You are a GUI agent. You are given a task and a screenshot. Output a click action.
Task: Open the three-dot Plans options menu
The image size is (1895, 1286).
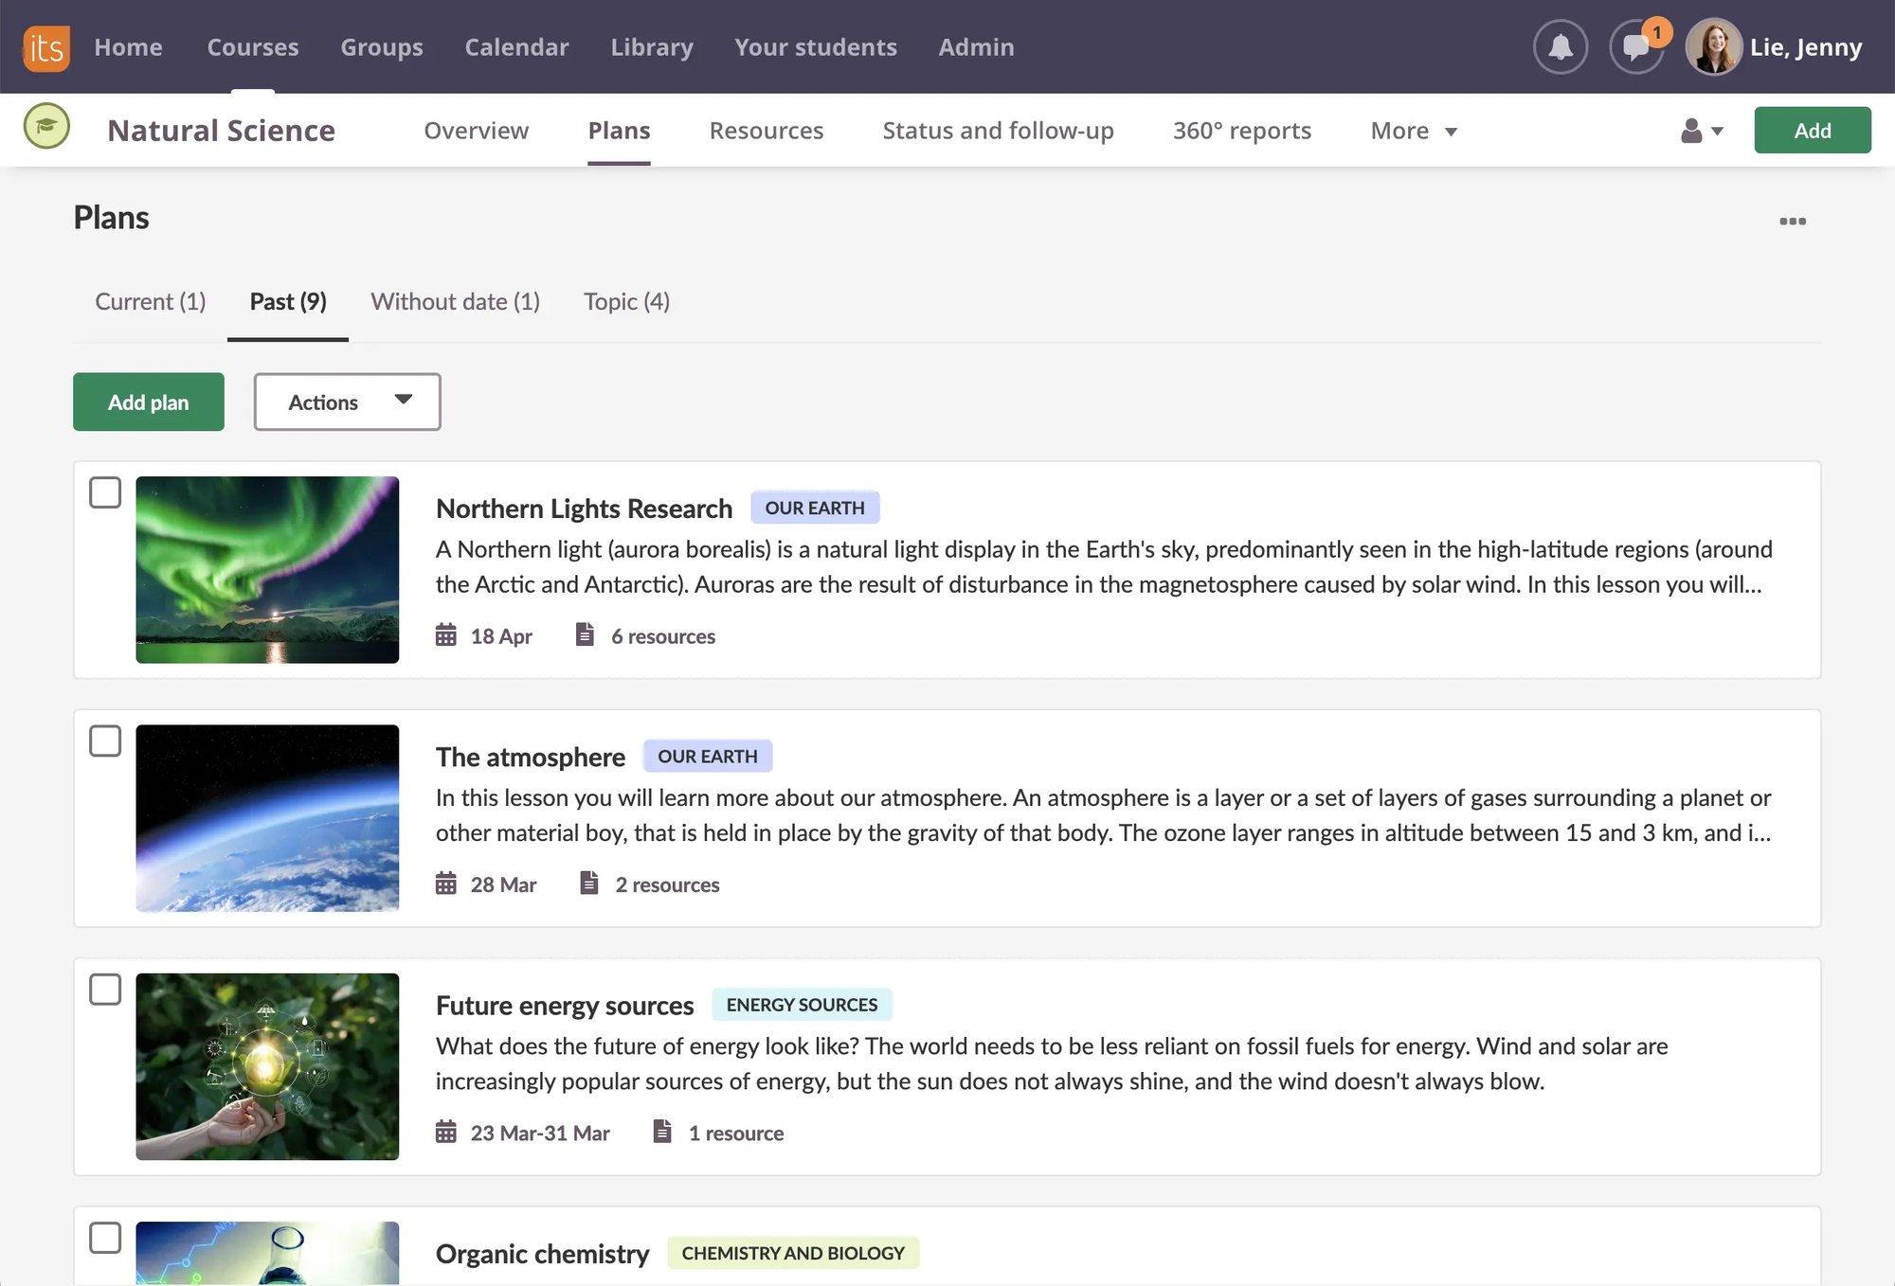[1792, 222]
